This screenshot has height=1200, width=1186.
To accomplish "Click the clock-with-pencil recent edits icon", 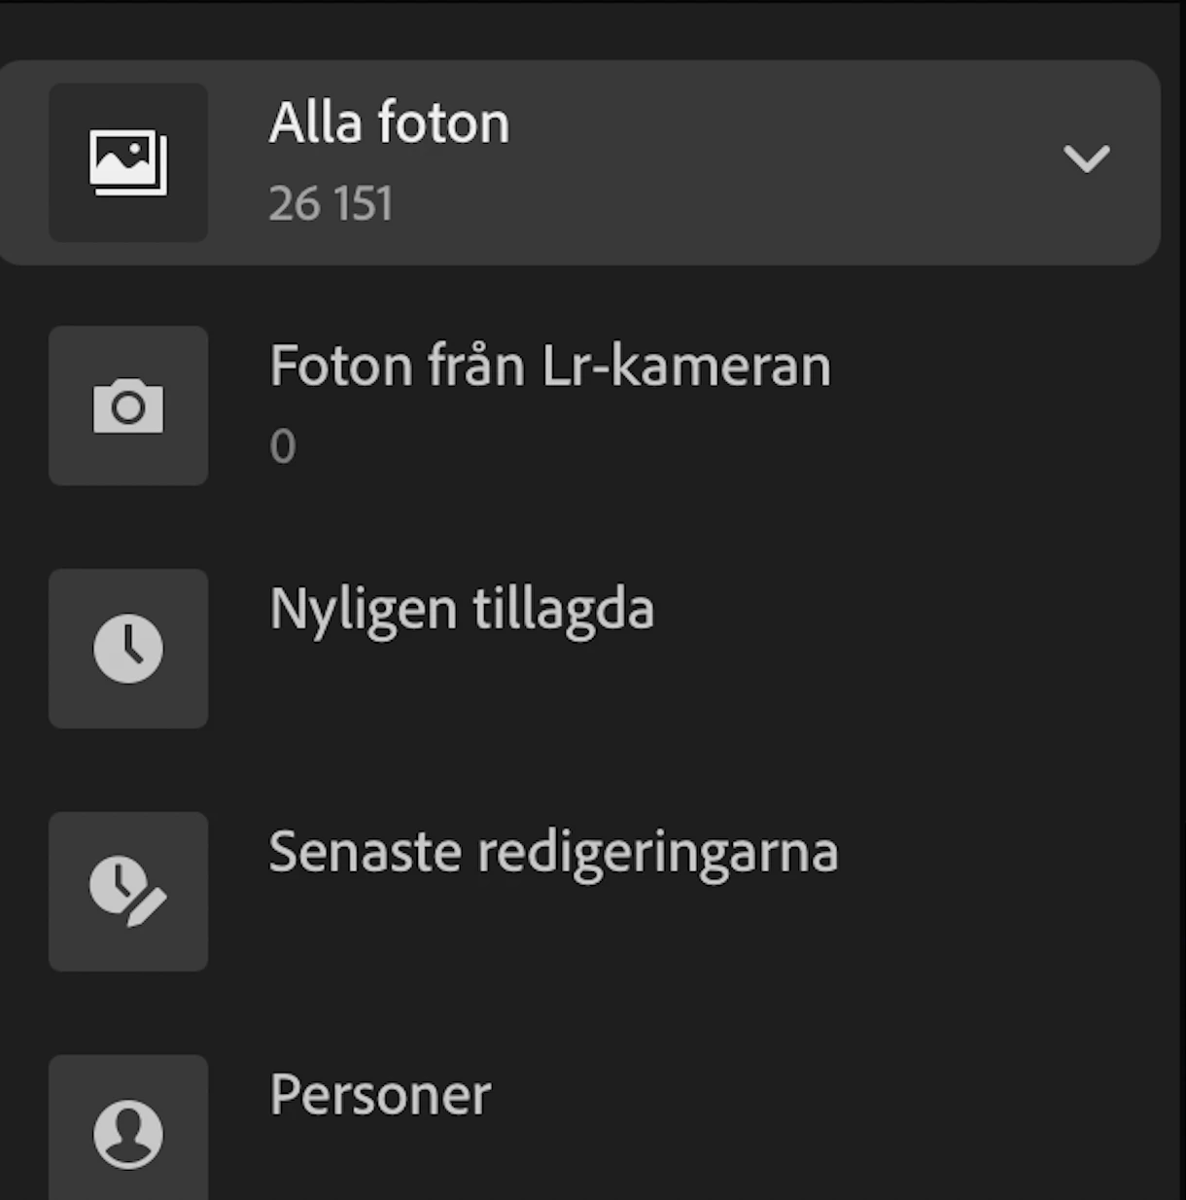I will point(128,892).
